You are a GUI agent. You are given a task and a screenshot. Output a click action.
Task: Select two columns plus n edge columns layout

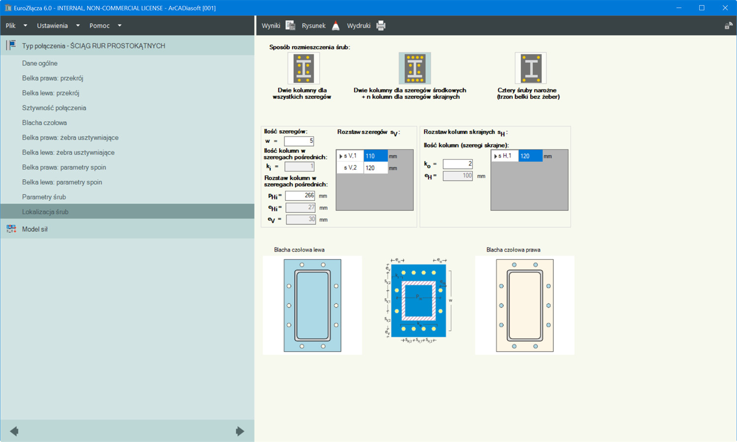(415, 68)
